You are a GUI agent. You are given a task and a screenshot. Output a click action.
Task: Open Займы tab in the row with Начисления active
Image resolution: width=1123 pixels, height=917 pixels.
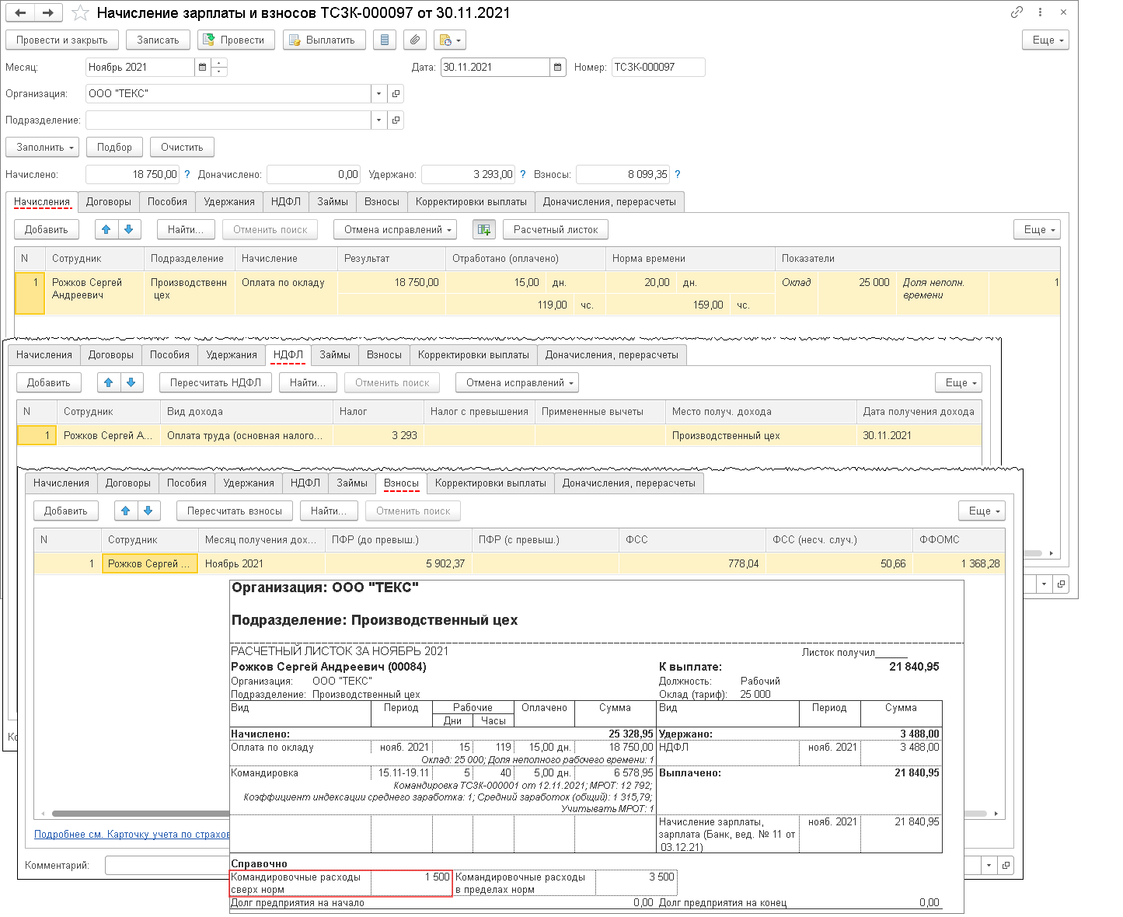pos(333,202)
